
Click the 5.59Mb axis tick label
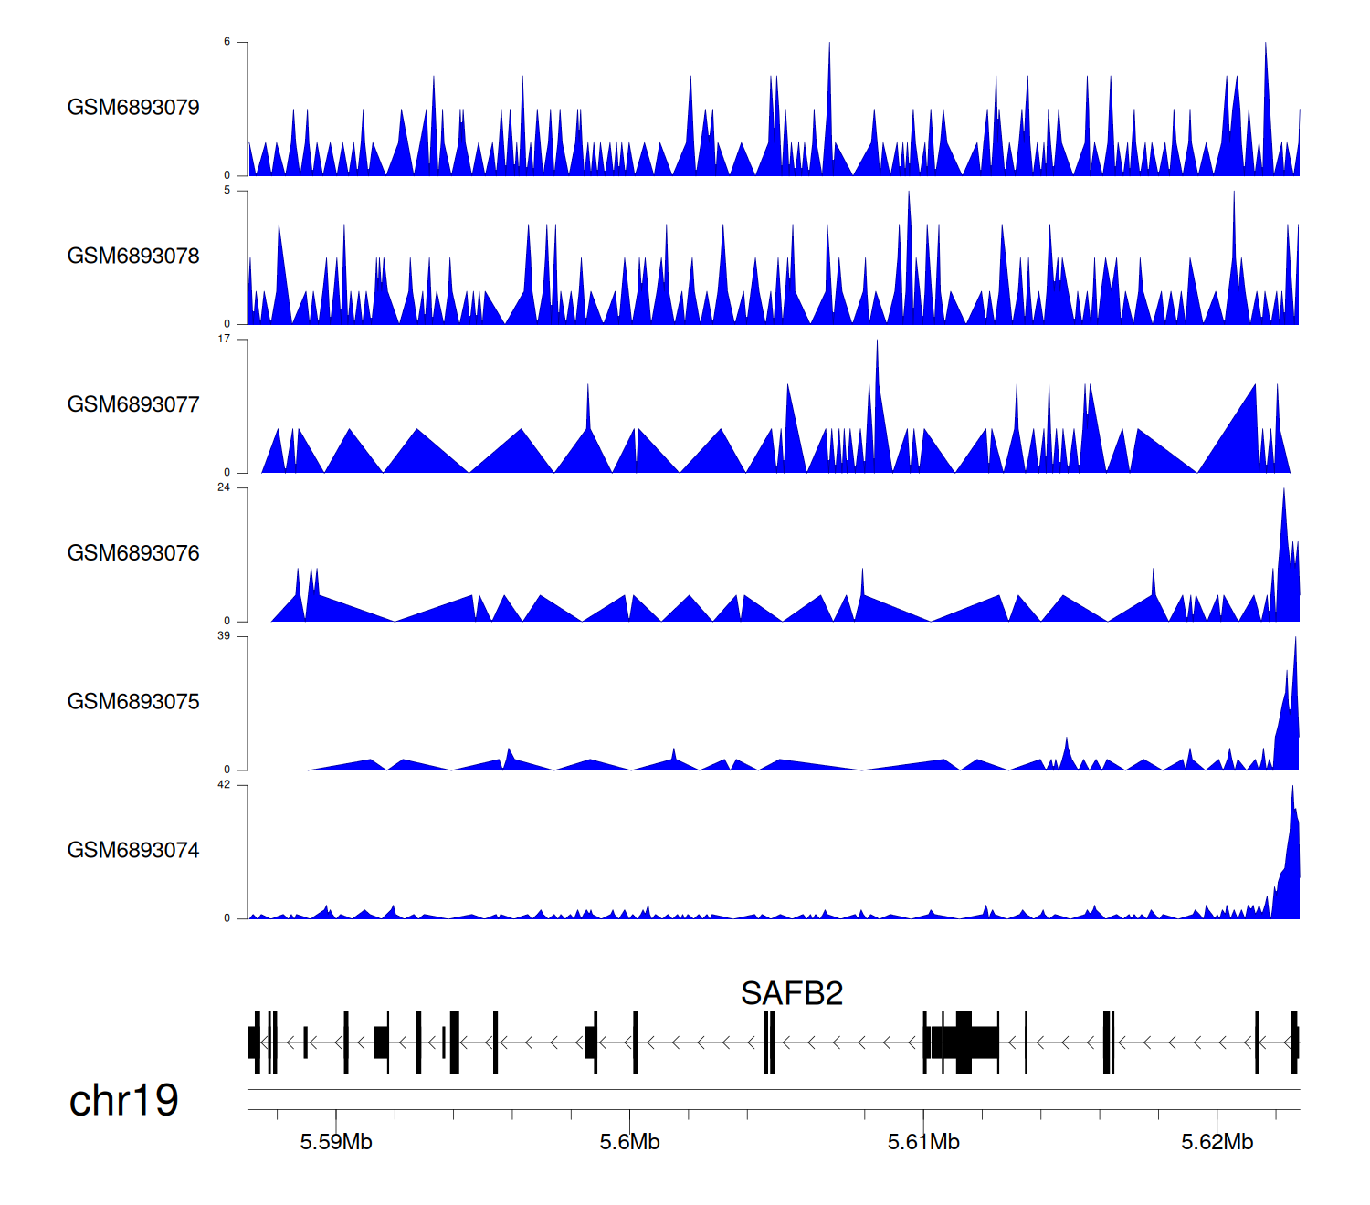tap(336, 1142)
